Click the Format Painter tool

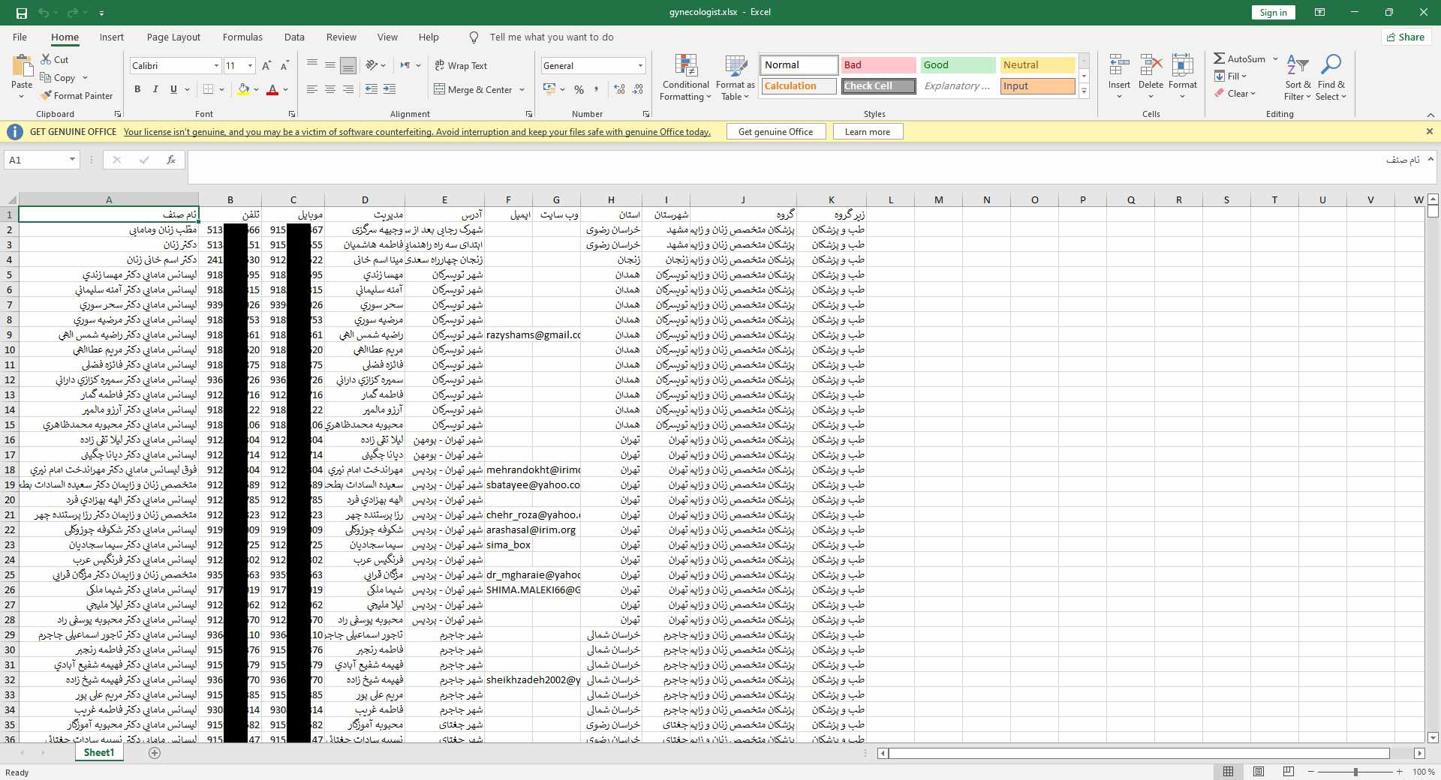[77, 96]
